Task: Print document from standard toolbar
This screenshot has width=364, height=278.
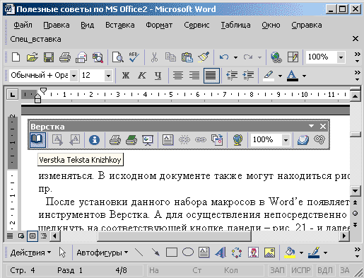Action: click(x=65, y=57)
